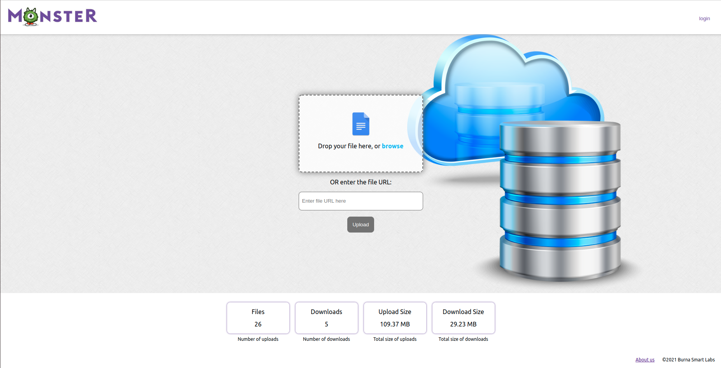Select the Files count card
Image resolution: width=721 pixels, height=368 pixels.
click(258, 318)
